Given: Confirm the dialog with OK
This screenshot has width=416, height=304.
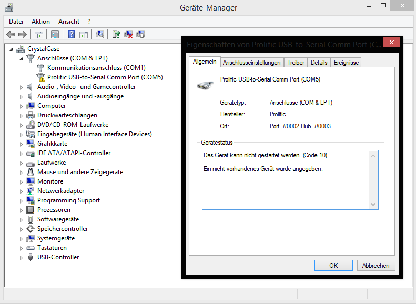Looking at the screenshot, I should click(x=333, y=266).
